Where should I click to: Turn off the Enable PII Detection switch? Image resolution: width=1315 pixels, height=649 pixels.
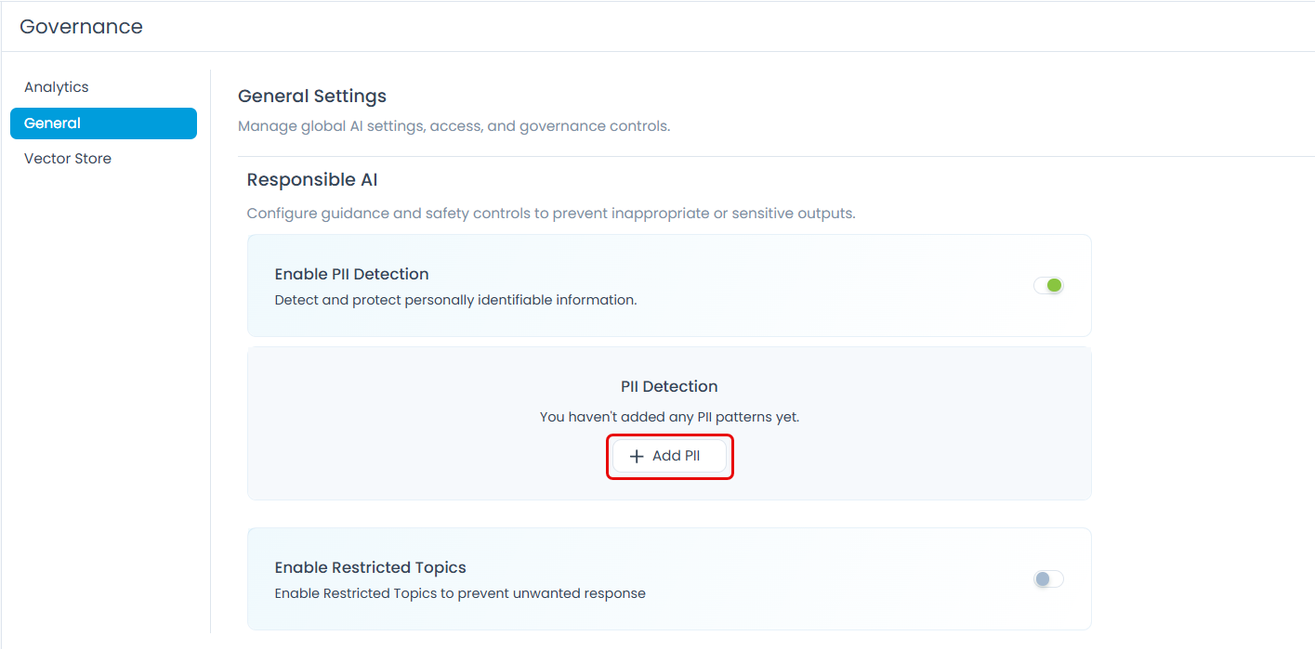pos(1048,285)
